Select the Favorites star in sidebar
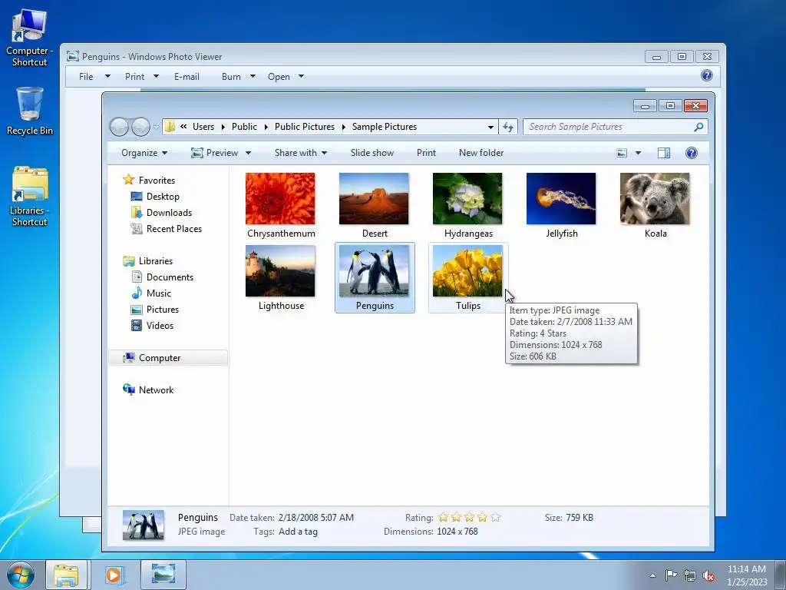The width and height of the screenshot is (786, 590). 129,180
